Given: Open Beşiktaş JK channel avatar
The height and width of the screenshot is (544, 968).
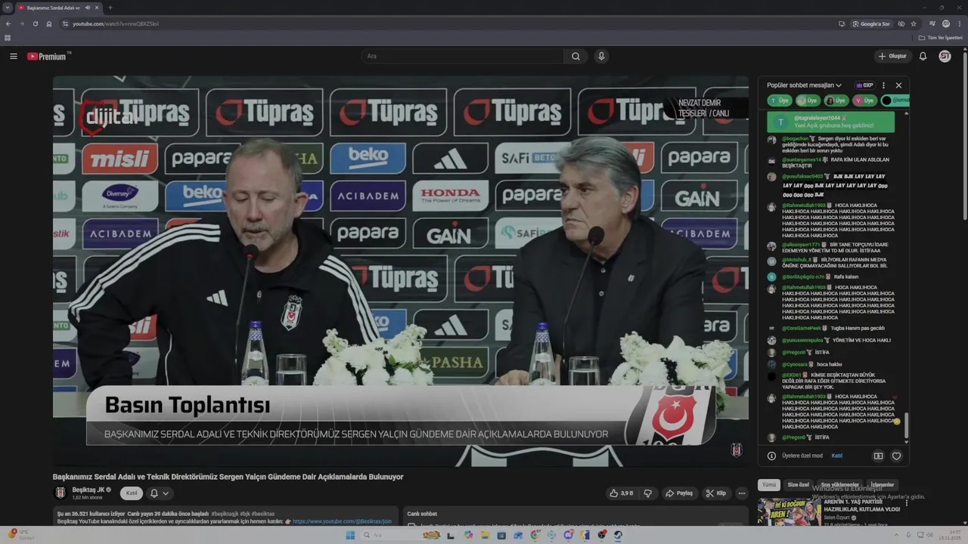Looking at the screenshot, I should click(x=60, y=493).
